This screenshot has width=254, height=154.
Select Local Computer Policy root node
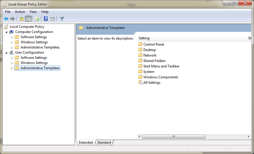[x=27, y=27]
